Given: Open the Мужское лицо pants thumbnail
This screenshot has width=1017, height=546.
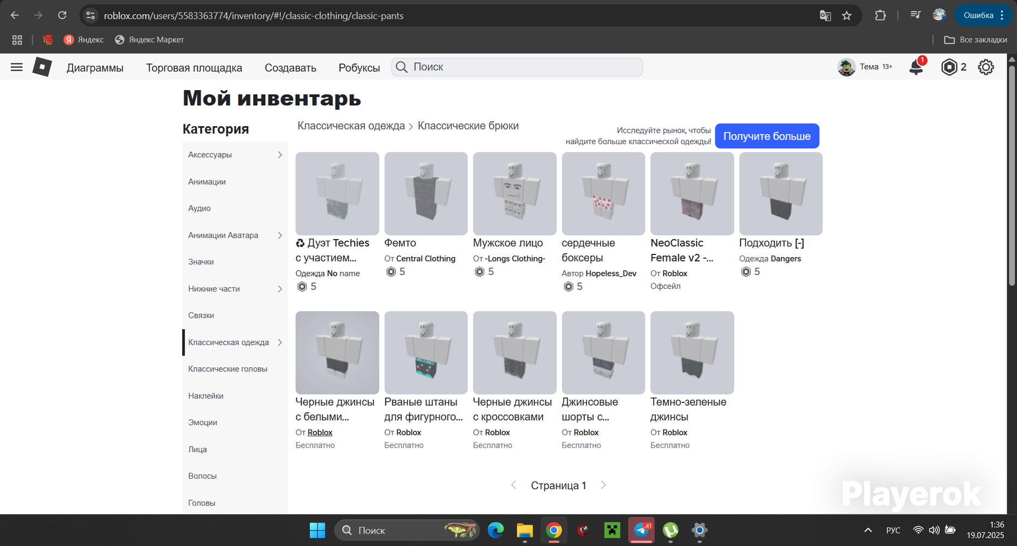Looking at the screenshot, I should click(x=515, y=194).
